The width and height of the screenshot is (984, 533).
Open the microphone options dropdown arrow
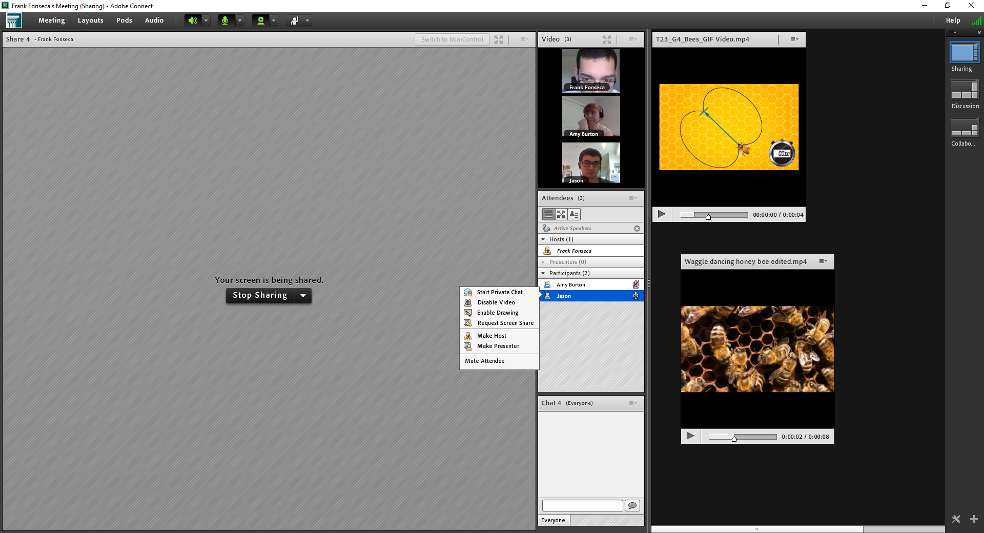(240, 20)
